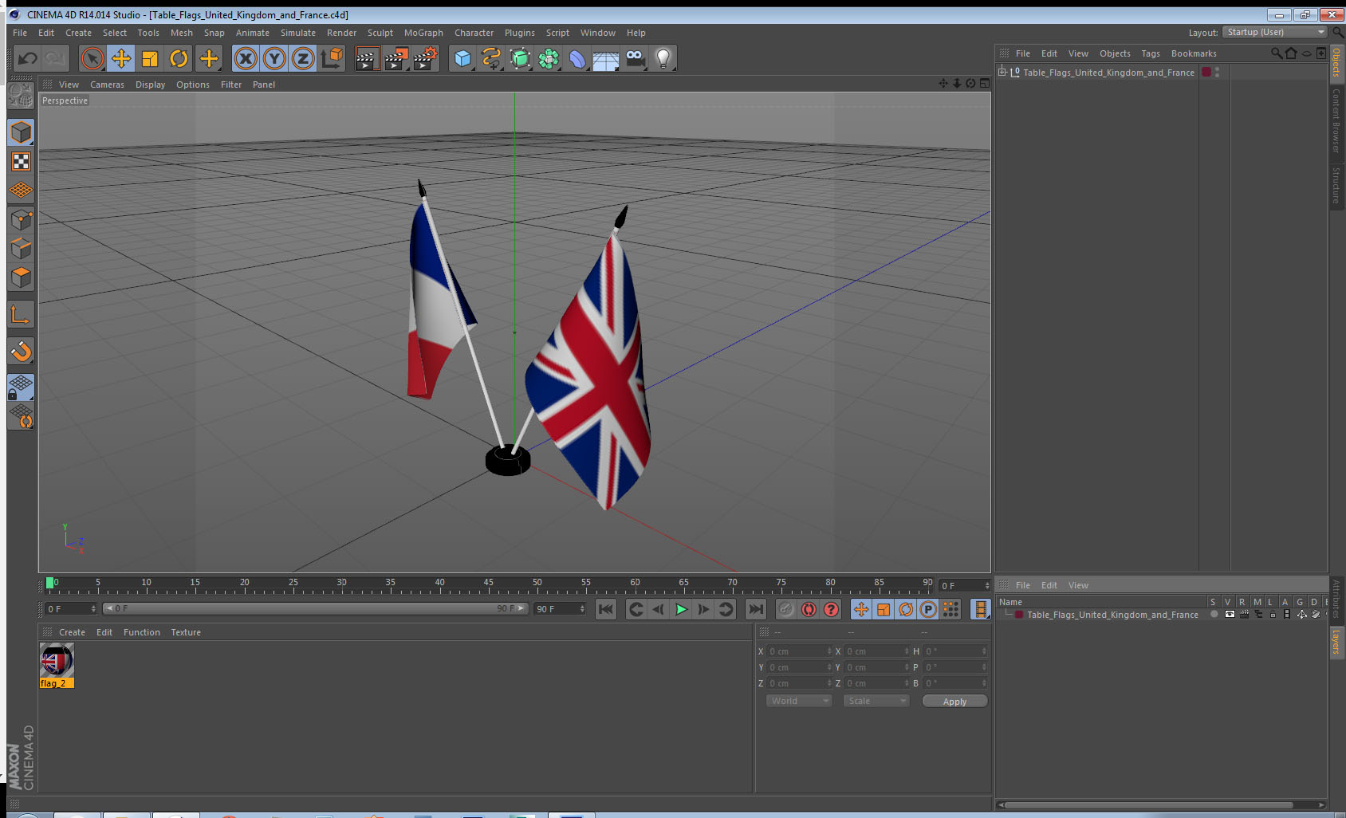
Task: Click Object Manager home icon
Action: [1291, 53]
